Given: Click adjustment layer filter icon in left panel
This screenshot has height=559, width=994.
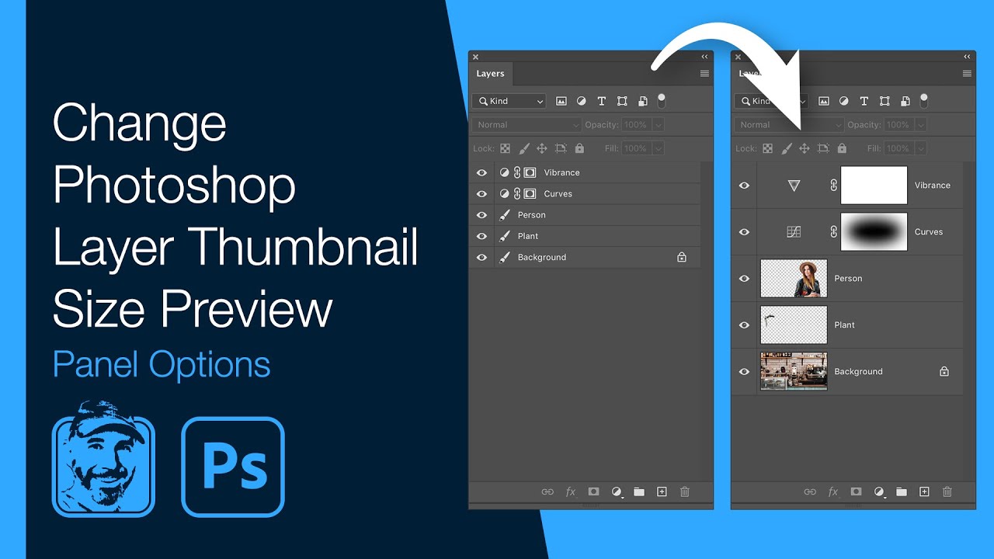Looking at the screenshot, I should [x=581, y=101].
